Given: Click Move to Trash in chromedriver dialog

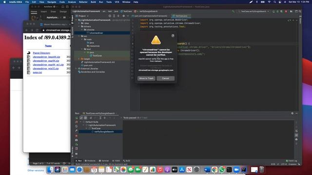Looking at the screenshot, I should click(146, 78).
